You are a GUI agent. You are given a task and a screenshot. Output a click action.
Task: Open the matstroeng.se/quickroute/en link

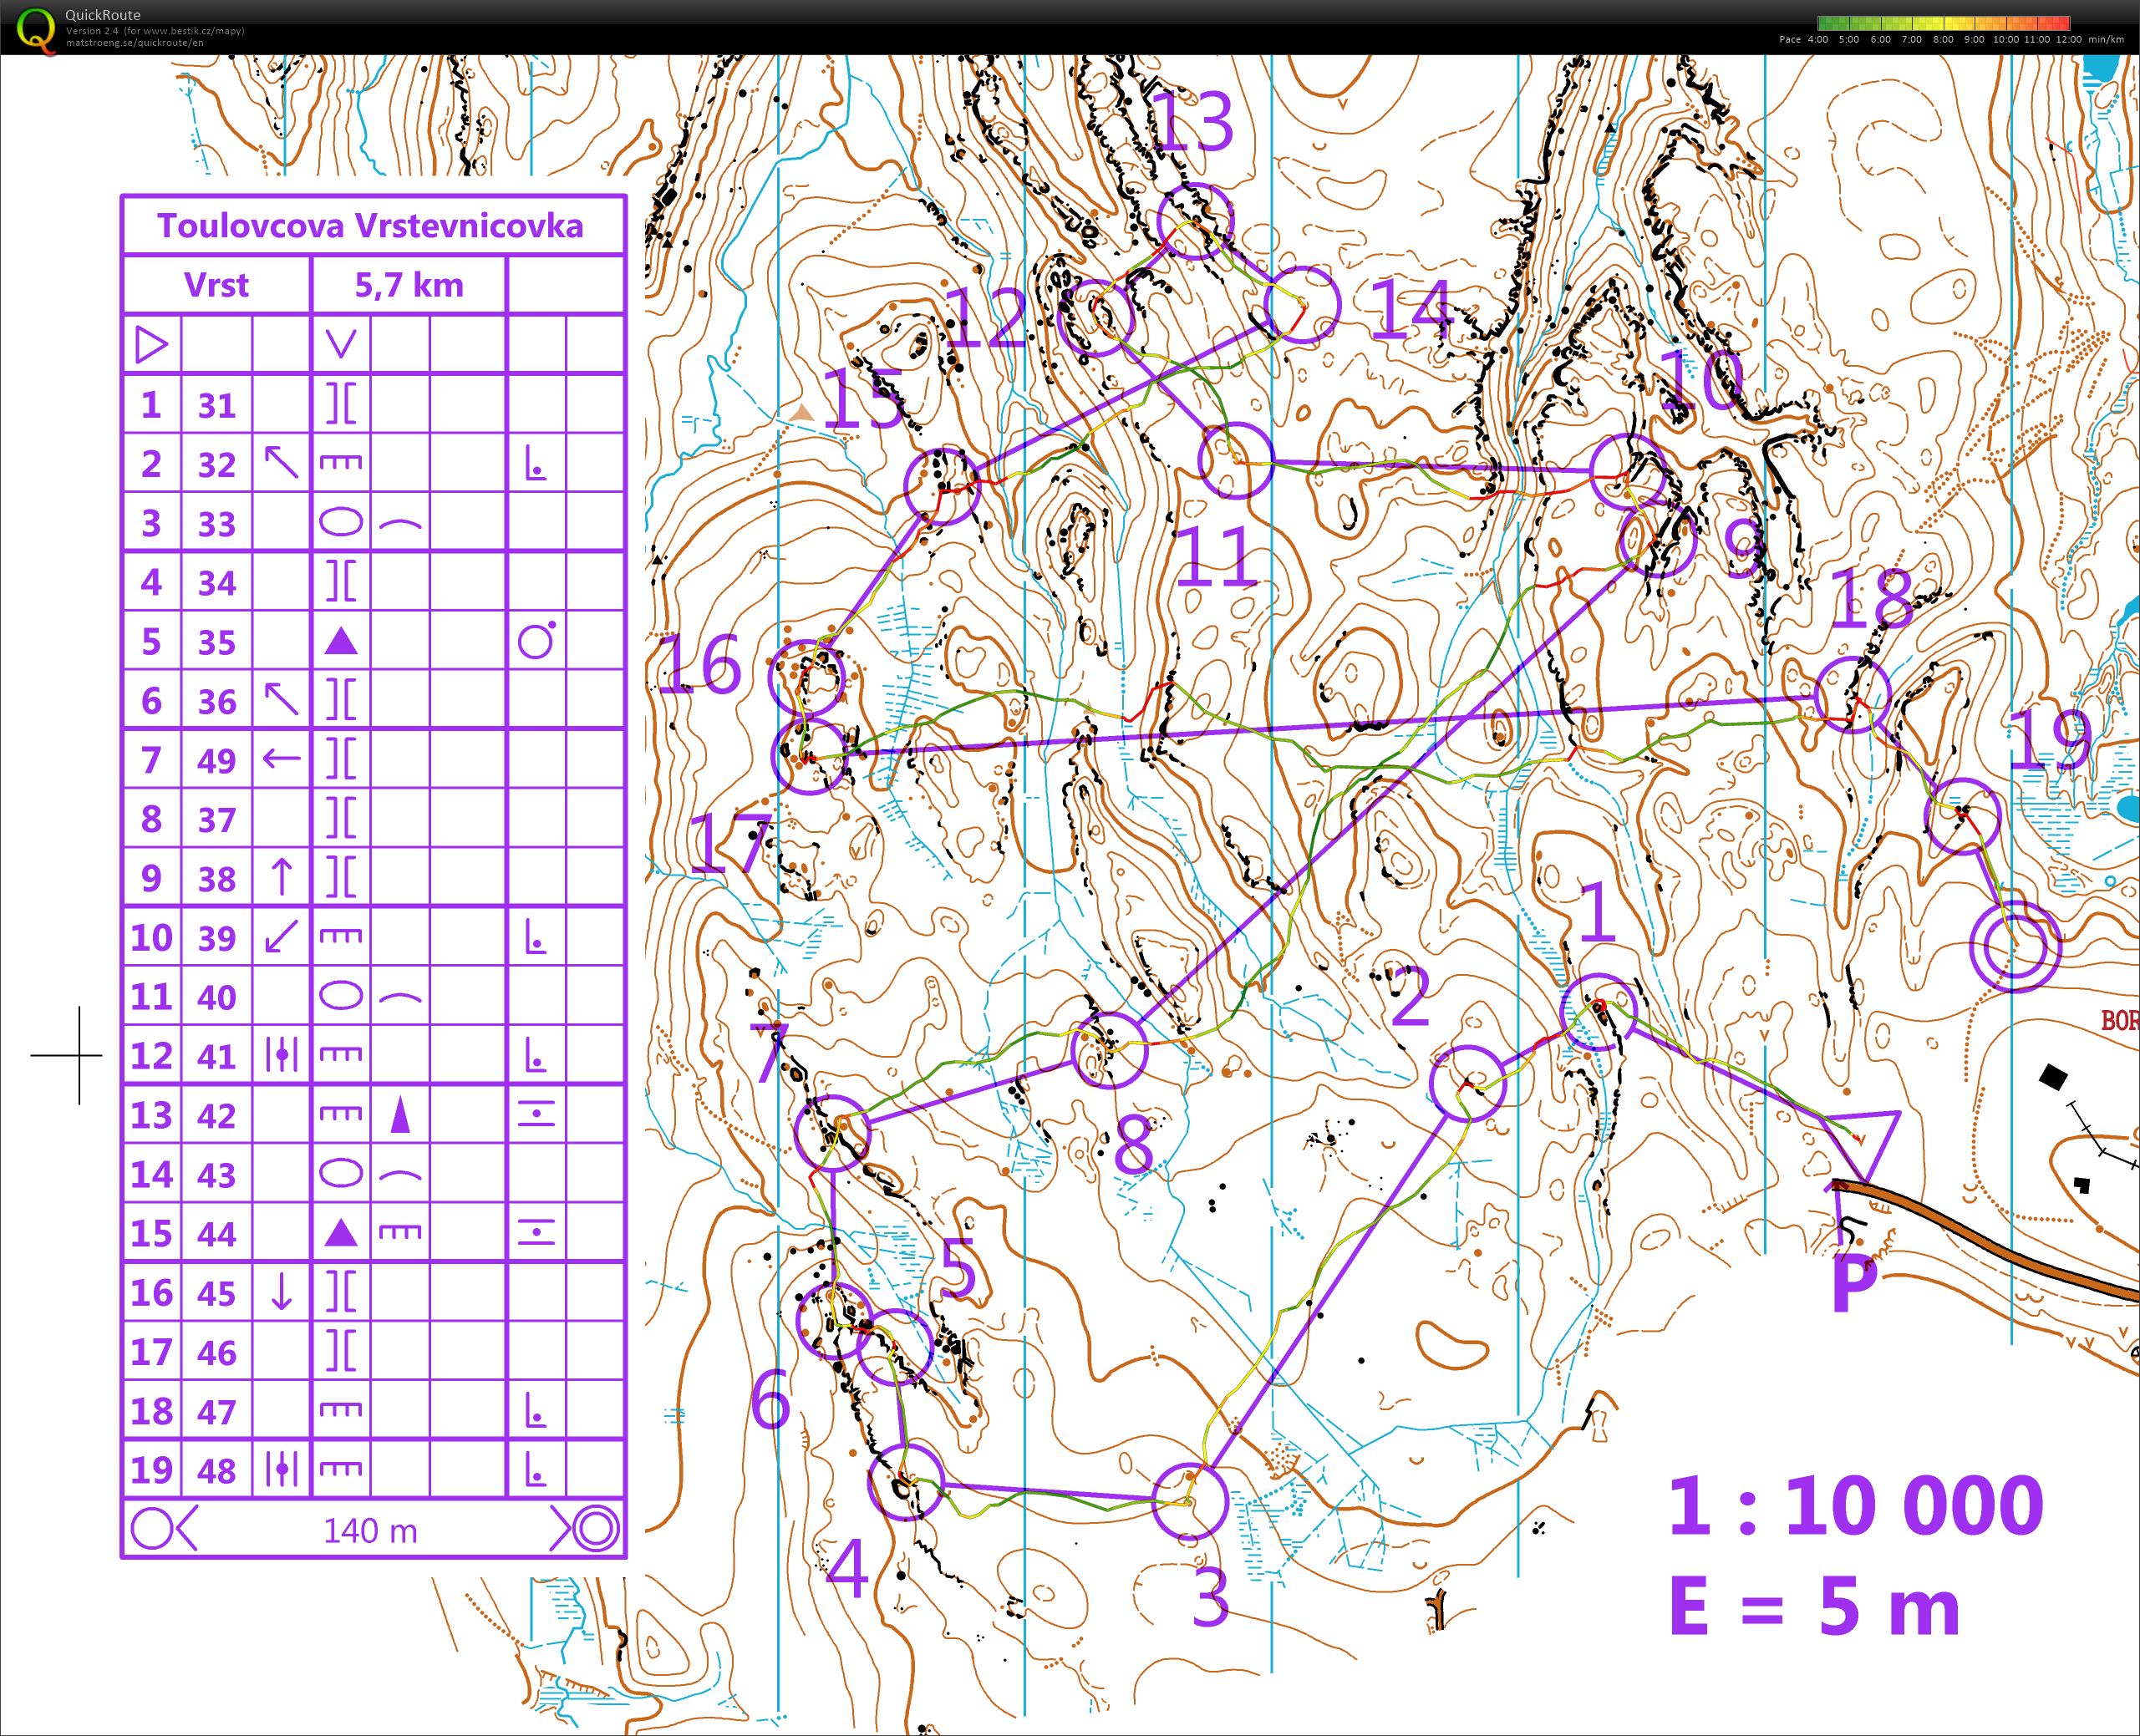pos(135,43)
